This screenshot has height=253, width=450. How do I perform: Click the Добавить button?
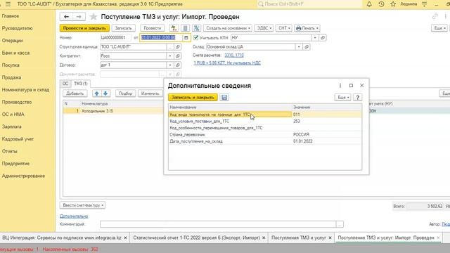pyautogui.click(x=75, y=93)
